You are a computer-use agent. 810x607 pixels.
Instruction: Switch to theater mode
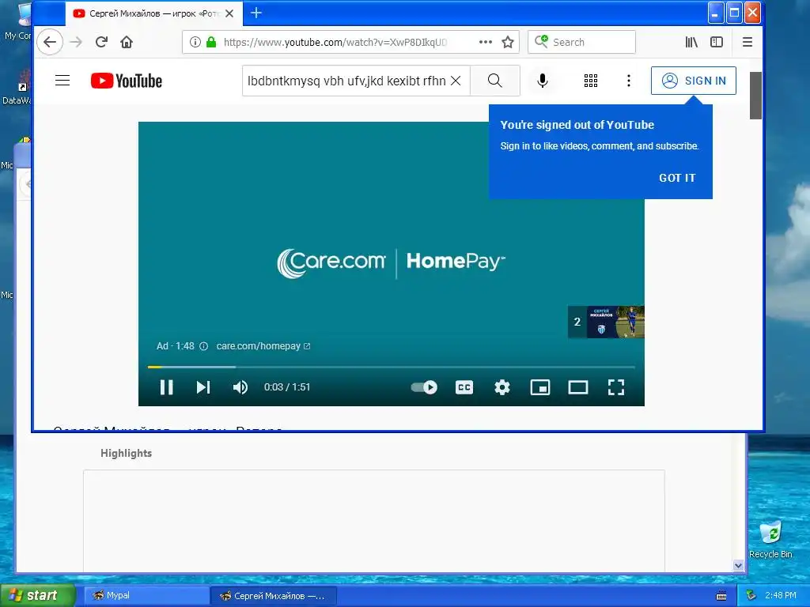pos(578,387)
